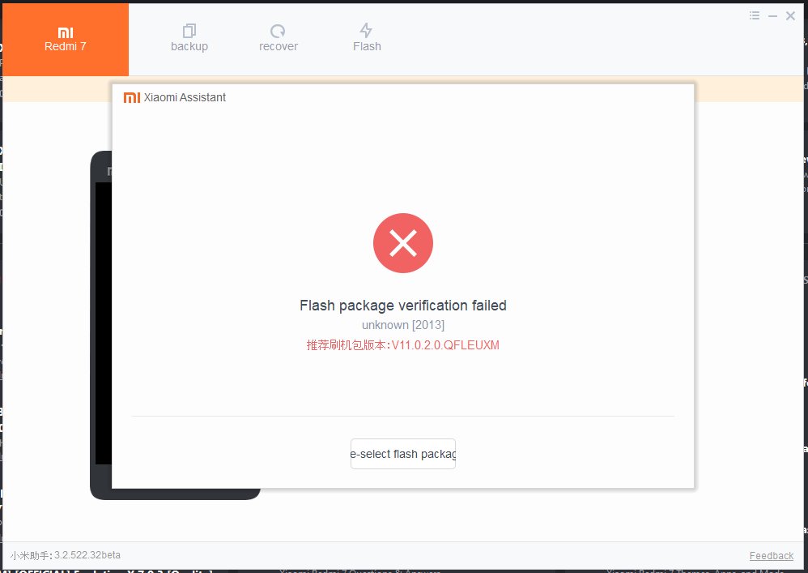Click the re-select flash package button
This screenshot has height=573, width=808.
(403, 454)
